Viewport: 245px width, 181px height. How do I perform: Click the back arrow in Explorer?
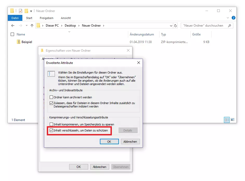(x=13, y=26)
